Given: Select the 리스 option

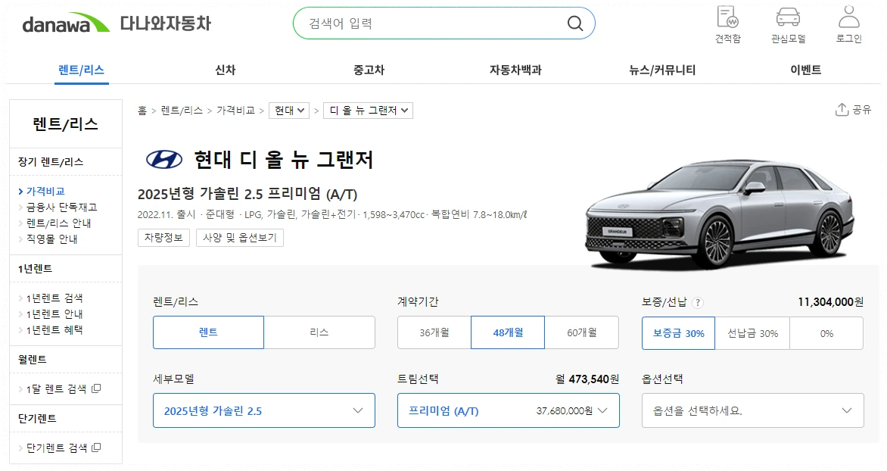Looking at the screenshot, I should (x=319, y=332).
